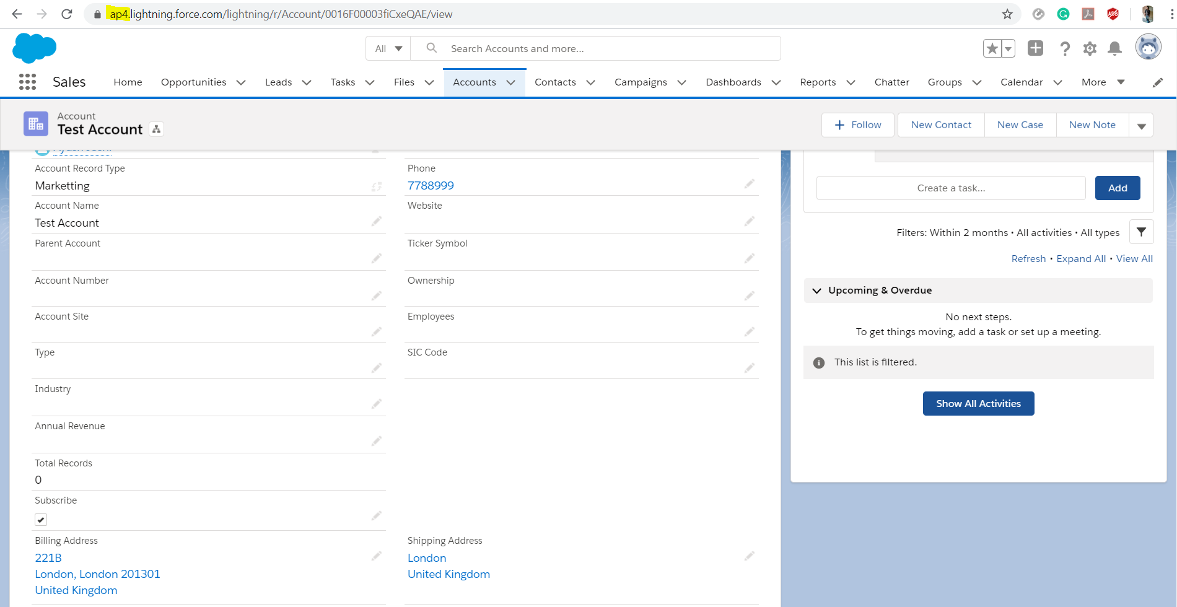Click the Add task button
This screenshot has width=1177, height=607.
click(x=1118, y=188)
